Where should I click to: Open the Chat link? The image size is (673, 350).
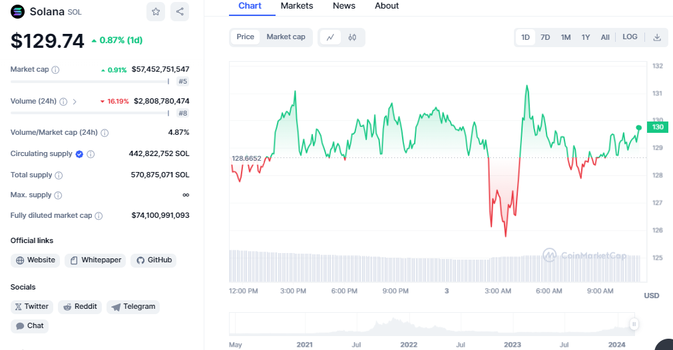pyautogui.click(x=29, y=326)
